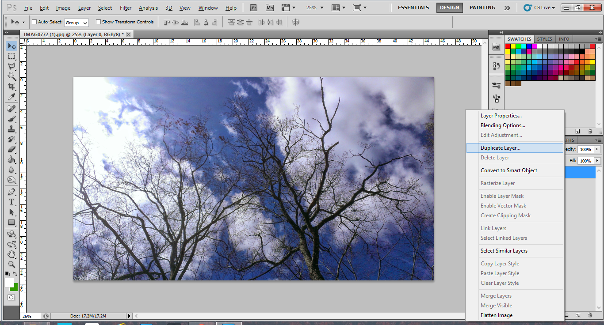Select the 3D Rotate tool
Screen dimensions: 604x325
11,234
